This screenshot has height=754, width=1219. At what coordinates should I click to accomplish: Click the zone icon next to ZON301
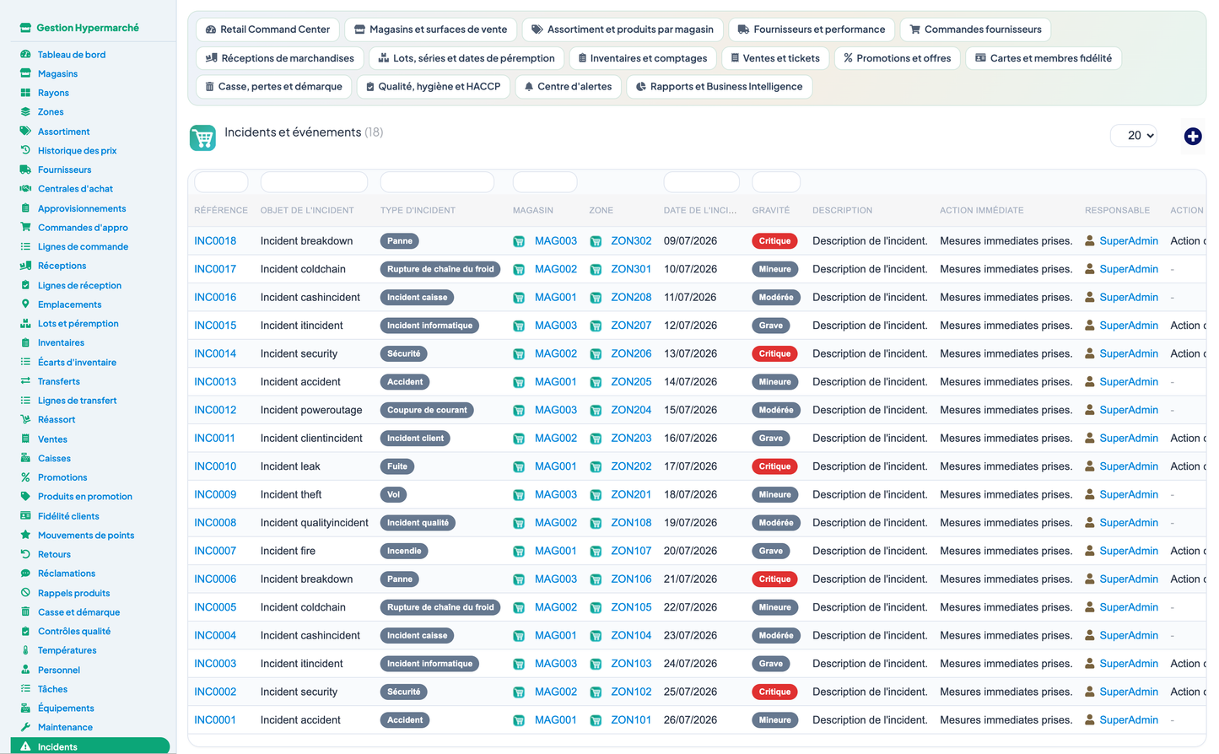pos(596,269)
